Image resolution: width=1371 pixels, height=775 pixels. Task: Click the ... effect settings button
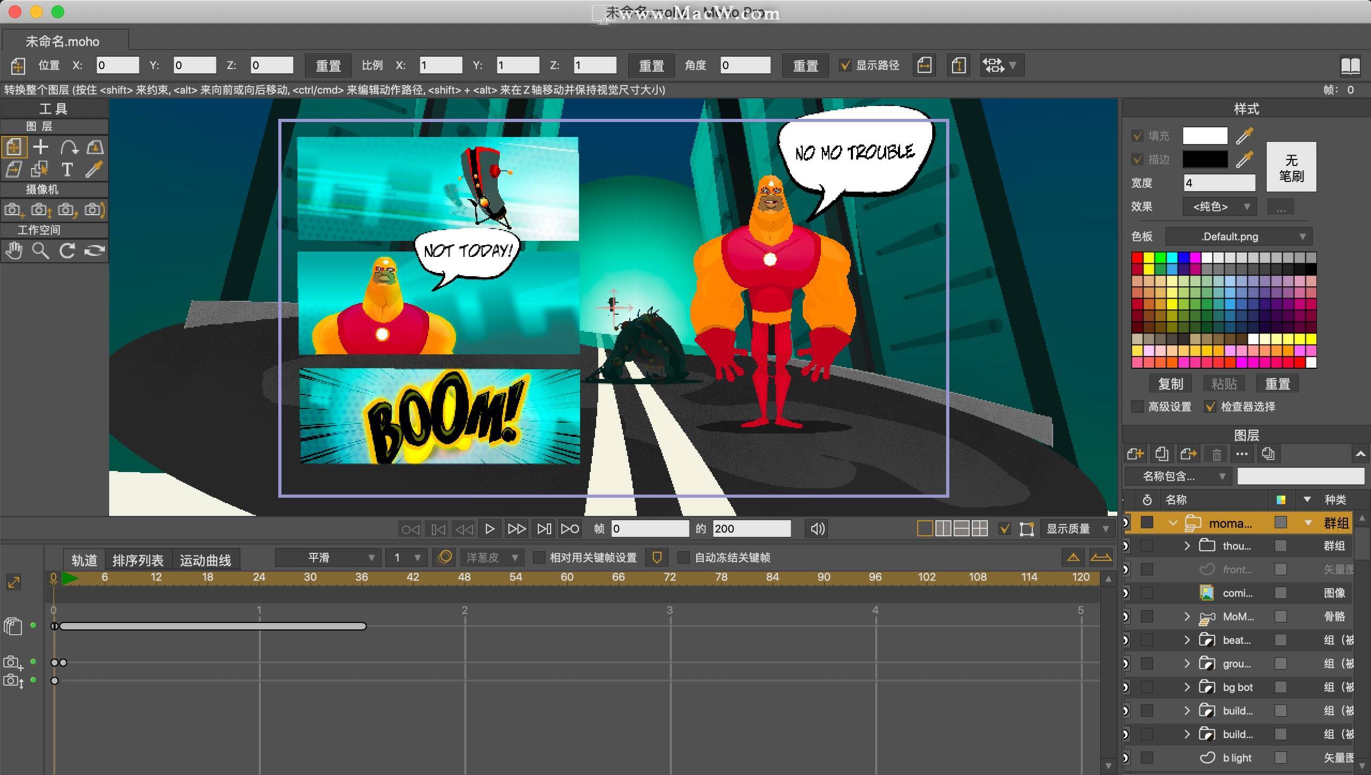click(1281, 207)
